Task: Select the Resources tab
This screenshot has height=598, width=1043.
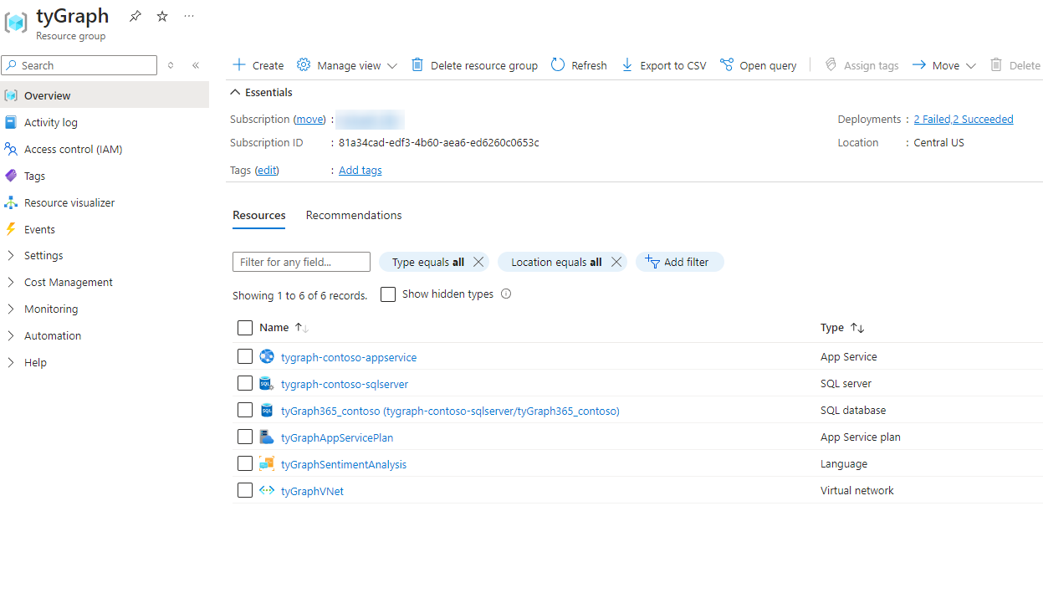Action: pos(259,215)
